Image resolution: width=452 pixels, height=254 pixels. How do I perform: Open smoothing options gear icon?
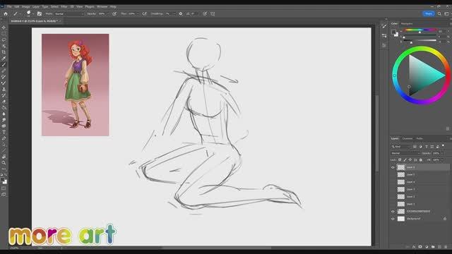[x=181, y=13]
